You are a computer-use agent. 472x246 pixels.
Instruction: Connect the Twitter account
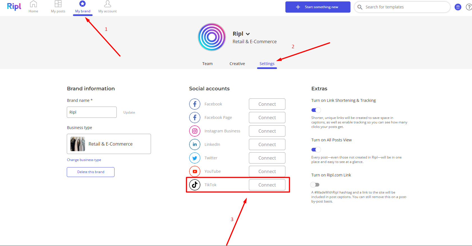[267, 158]
